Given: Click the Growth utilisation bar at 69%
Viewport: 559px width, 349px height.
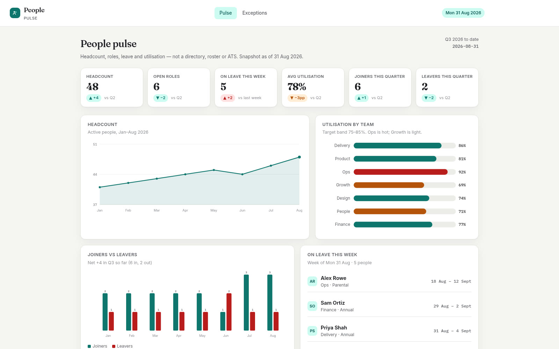Looking at the screenshot, I should (389, 185).
